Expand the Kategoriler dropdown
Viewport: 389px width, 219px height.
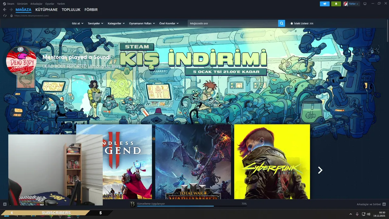click(x=116, y=23)
